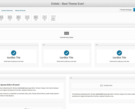Viewport: 135px width, 109px height.
Task: Add a Color Section element
Action: click(53, 18)
